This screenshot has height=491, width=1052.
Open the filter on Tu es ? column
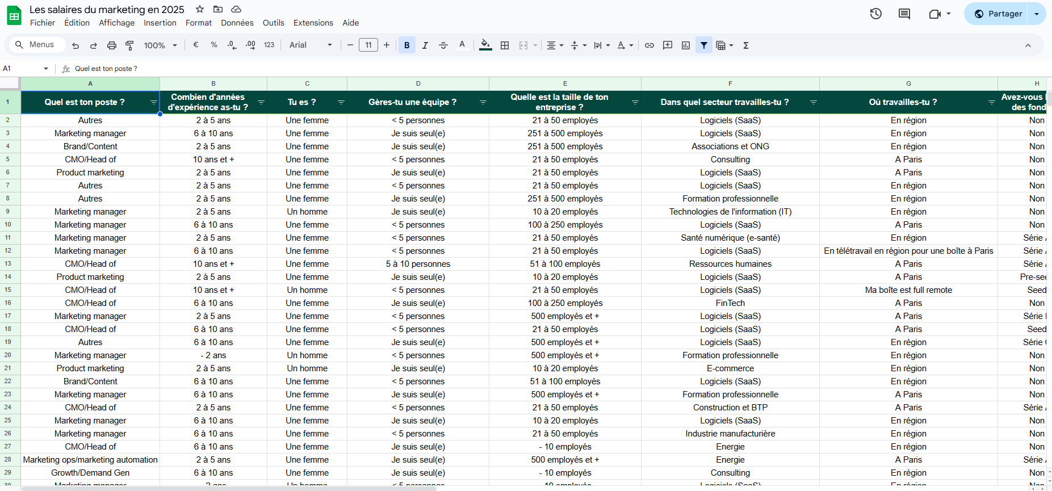point(341,102)
